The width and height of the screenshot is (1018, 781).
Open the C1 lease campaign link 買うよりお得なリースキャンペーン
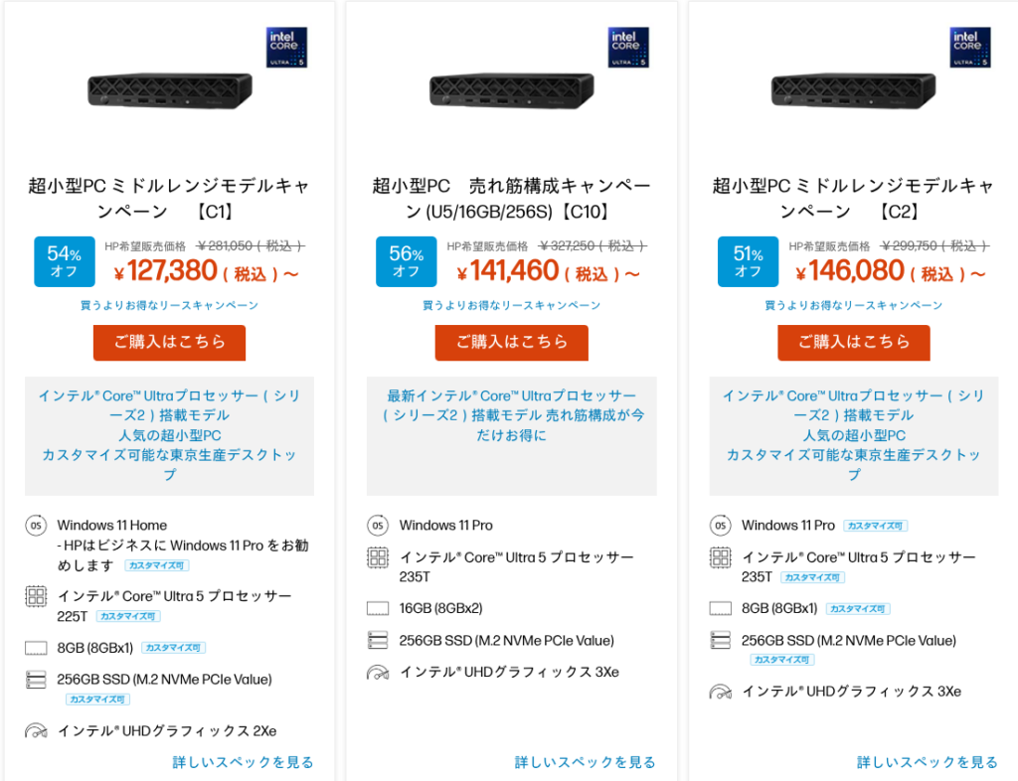[169, 305]
